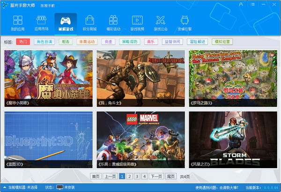Open 应用市场 app market
The image size is (281, 192).
41,23
